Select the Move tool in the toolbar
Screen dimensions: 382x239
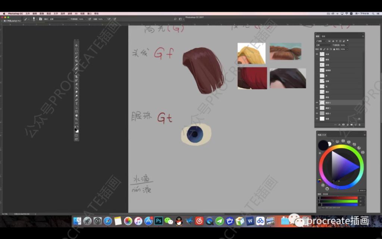click(76, 46)
